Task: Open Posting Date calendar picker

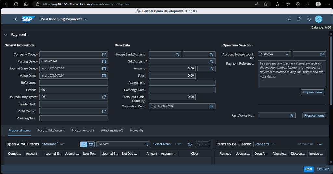Action: pos(104,61)
